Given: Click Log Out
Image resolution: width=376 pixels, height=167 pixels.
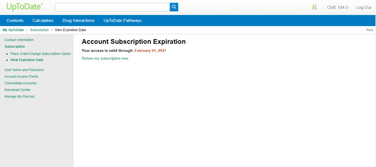Looking at the screenshot, I should 363,7.
